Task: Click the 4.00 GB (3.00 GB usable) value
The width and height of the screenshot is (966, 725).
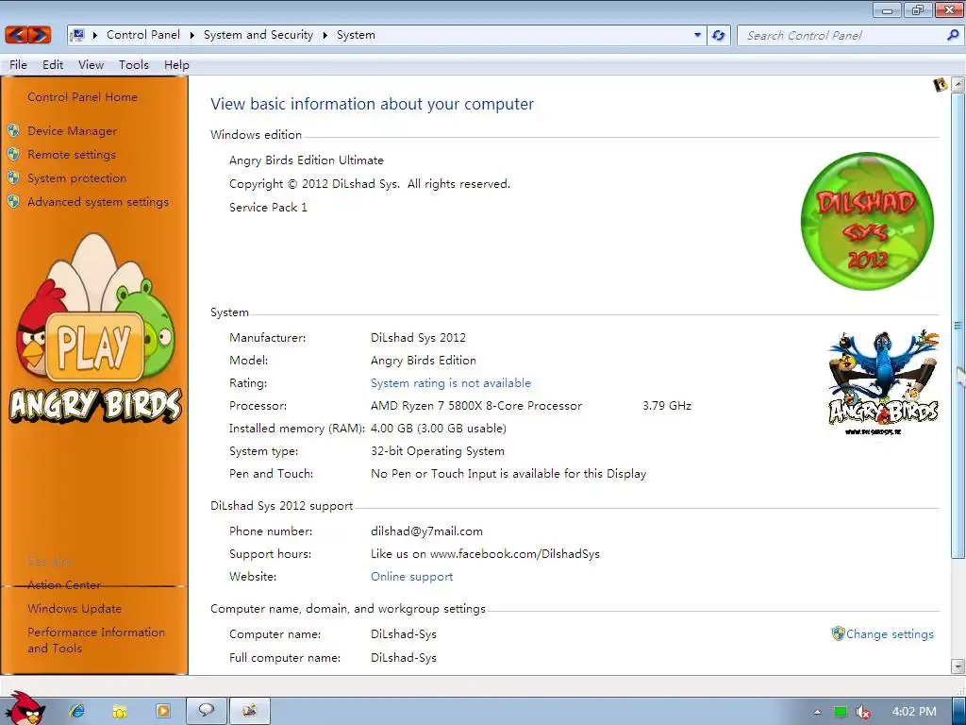Action: pos(438,428)
